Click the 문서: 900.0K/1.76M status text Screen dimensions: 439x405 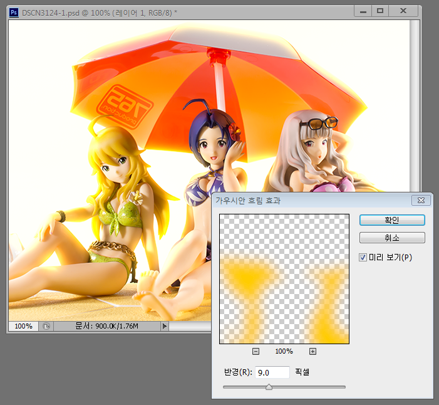tap(106, 326)
